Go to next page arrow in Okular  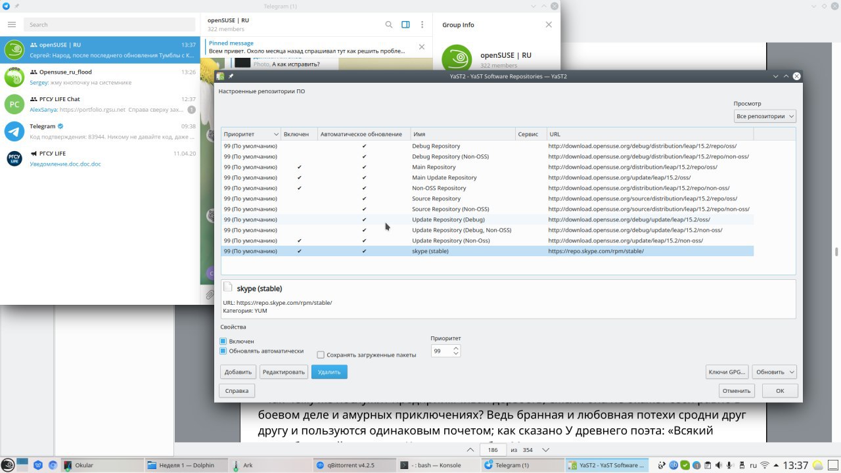(545, 450)
